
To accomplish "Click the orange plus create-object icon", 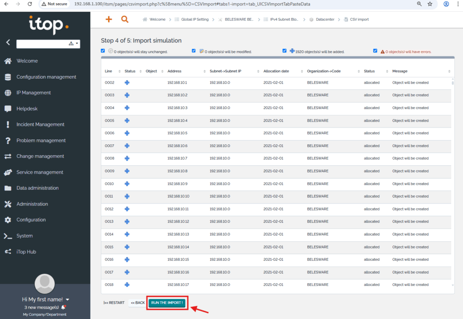I will (x=109, y=19).
